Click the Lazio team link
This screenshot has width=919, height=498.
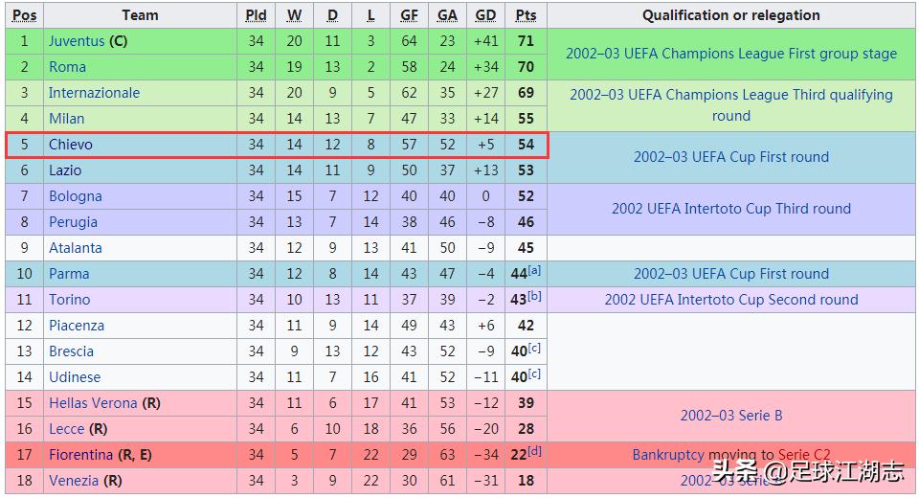[65, 170]
